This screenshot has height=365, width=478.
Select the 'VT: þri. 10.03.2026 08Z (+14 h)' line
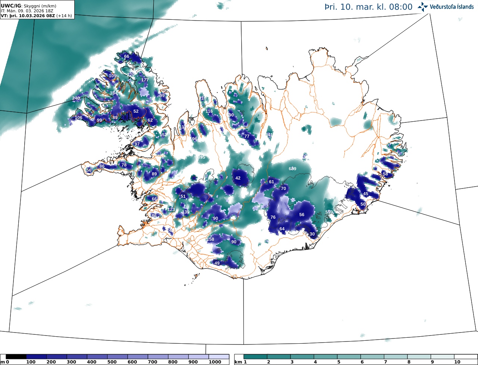(x=36, y=16)
